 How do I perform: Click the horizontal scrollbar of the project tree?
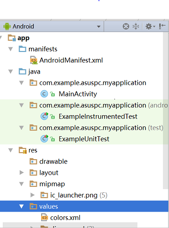70,225
